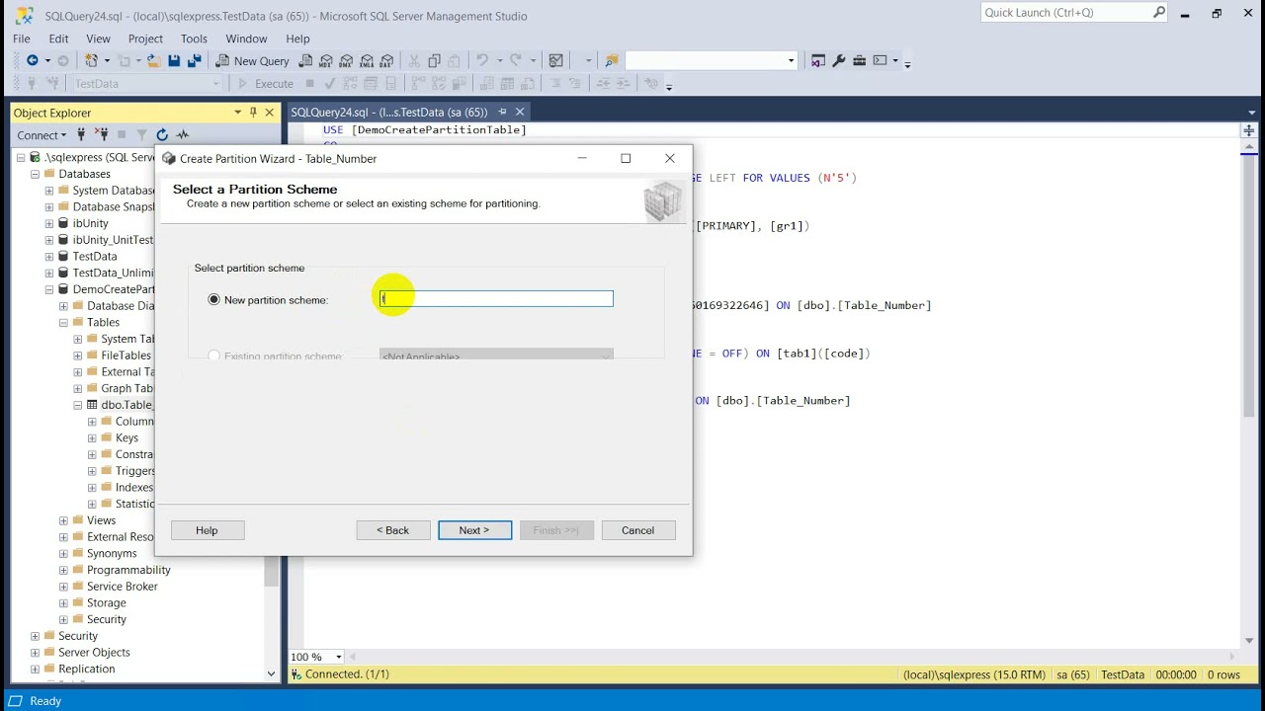This screenshot has height=711, width=1265.
Task: Click the navigate Back arrow icon
Action: pos(33,61)
